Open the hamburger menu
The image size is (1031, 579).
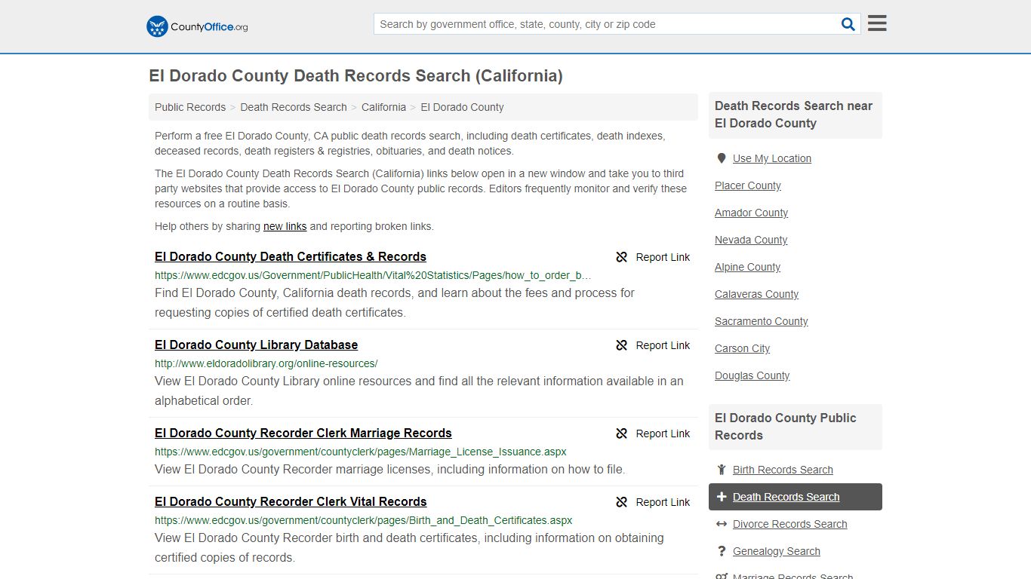pos(877,23)
